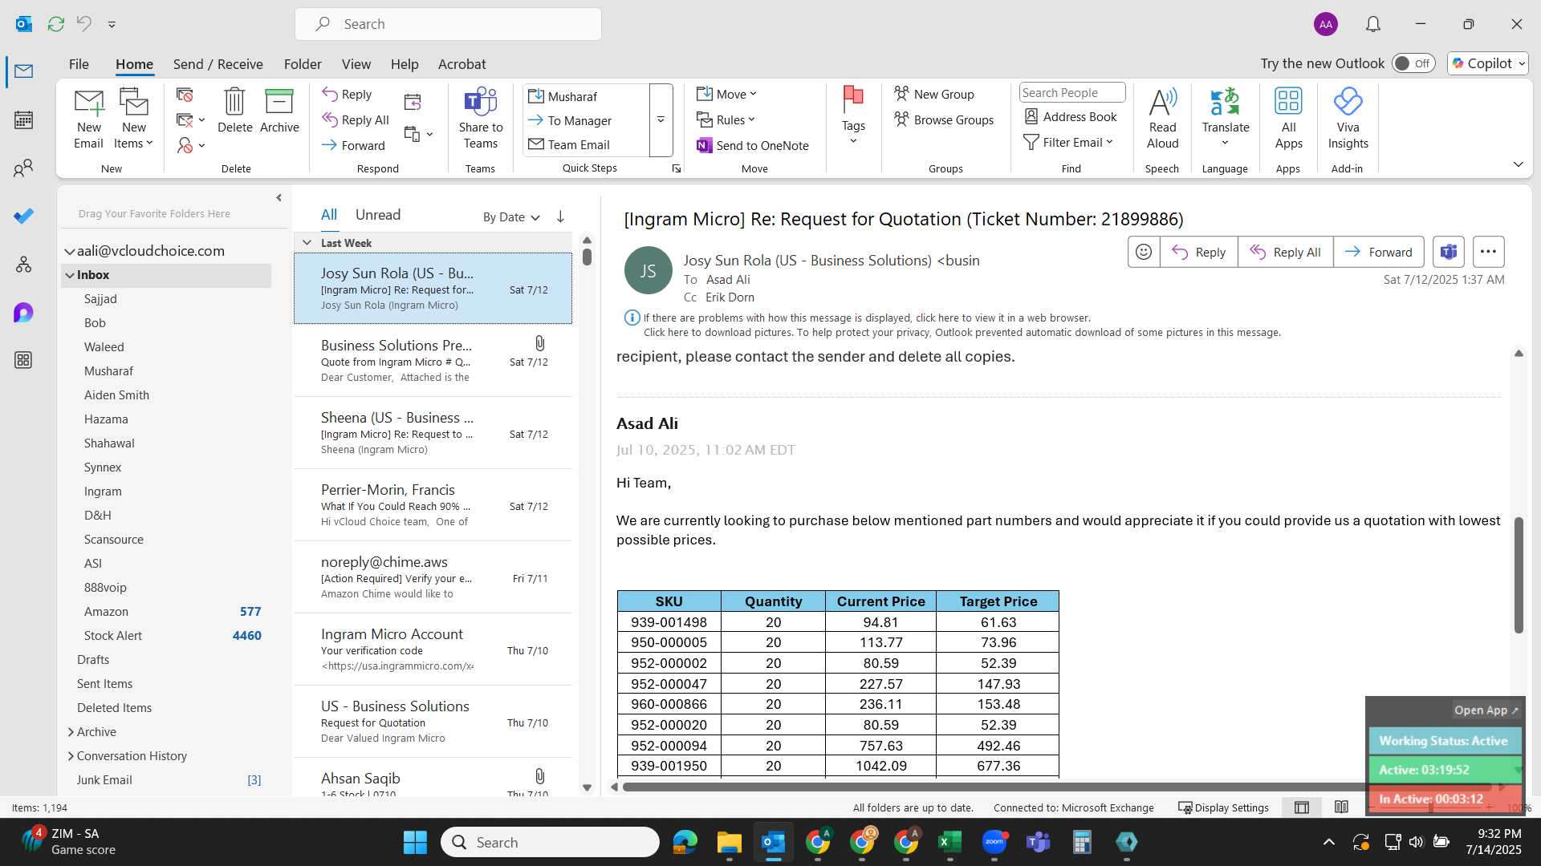The width and height of the screenshot is (1541, 866).
Task: Collapse the Last Week group
Action: pyautogui.click(x=307, y=243)
